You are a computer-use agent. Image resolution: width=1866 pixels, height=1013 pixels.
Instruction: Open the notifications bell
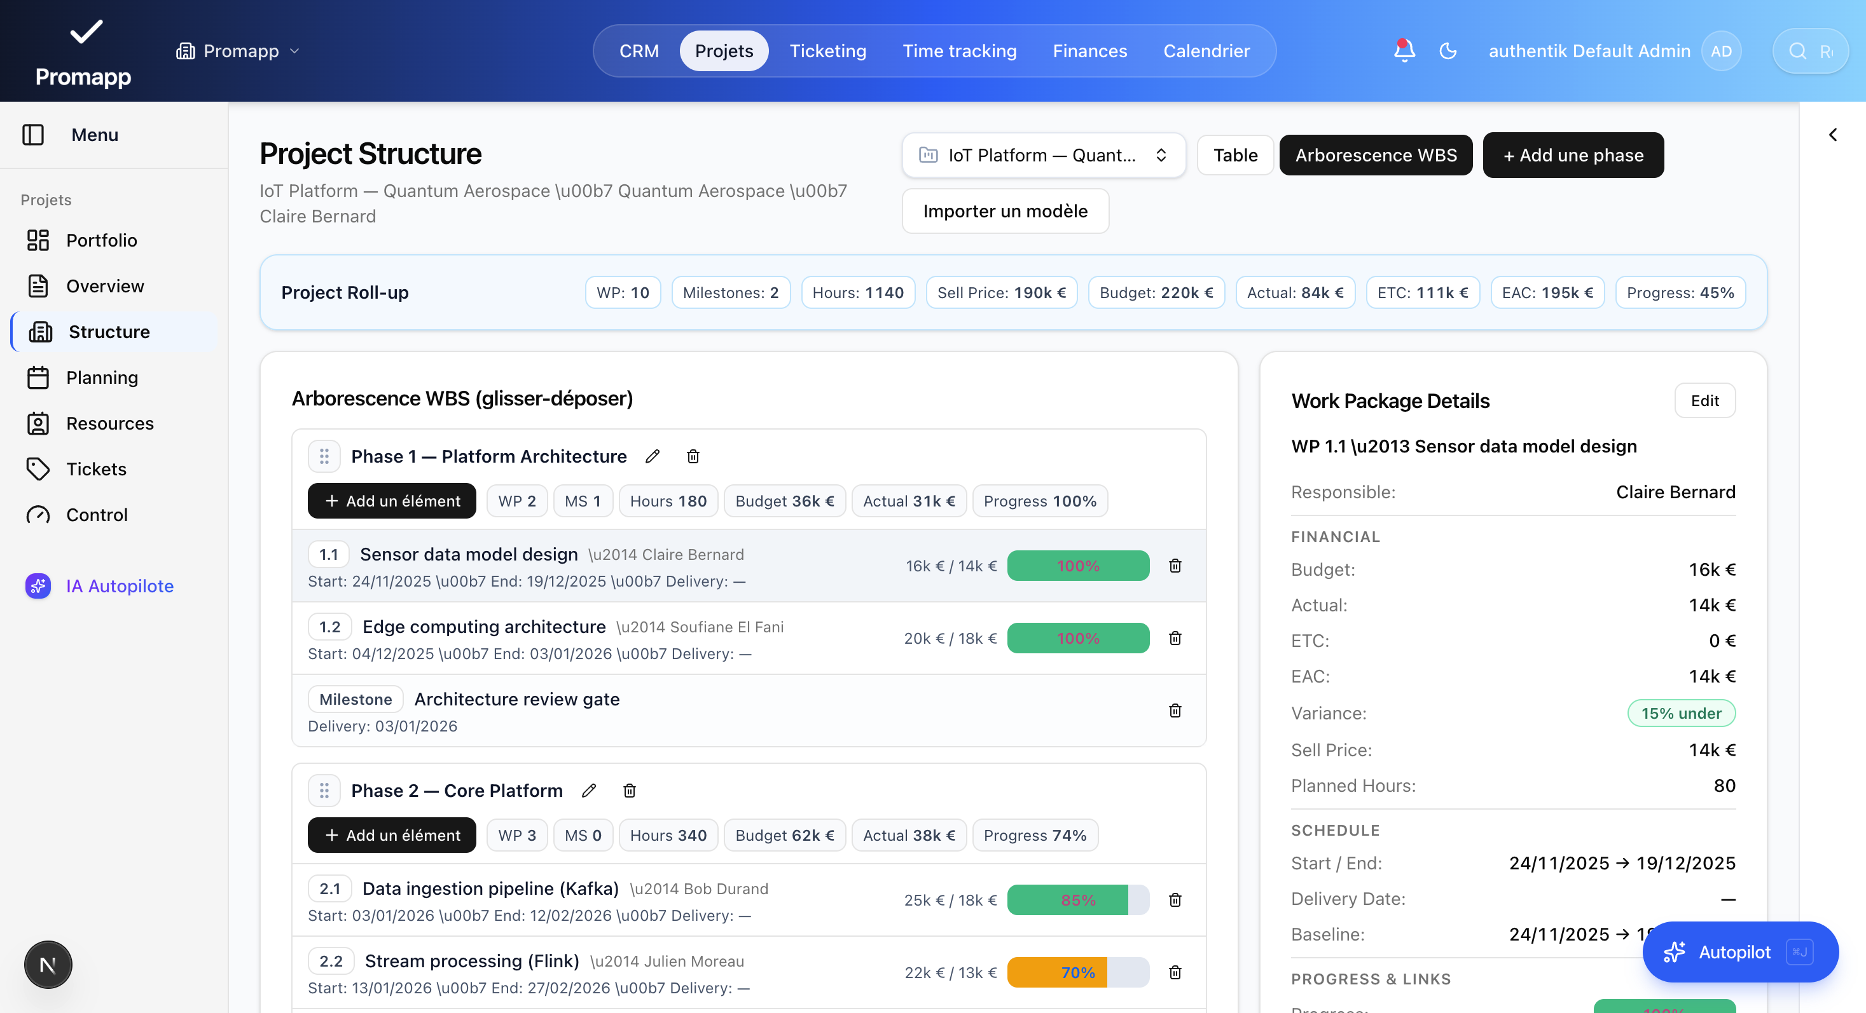tap(1404, 51)
